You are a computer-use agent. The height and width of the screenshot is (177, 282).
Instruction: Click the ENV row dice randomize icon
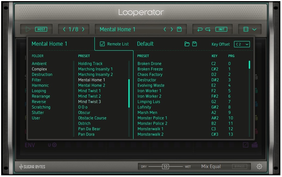pyautogui.click(x=246, y=145)
